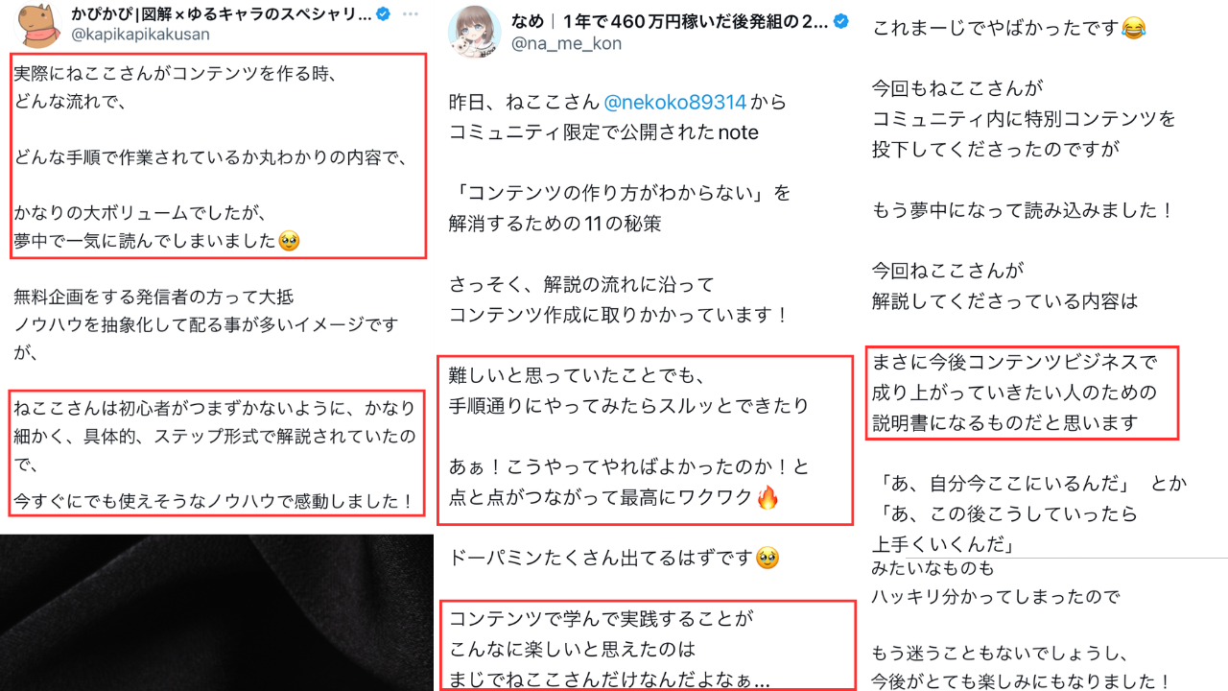Open more options on かぴかぴ tweet
The height and width of the screenshot is (691, 1228).
click(x=411, y=14)
